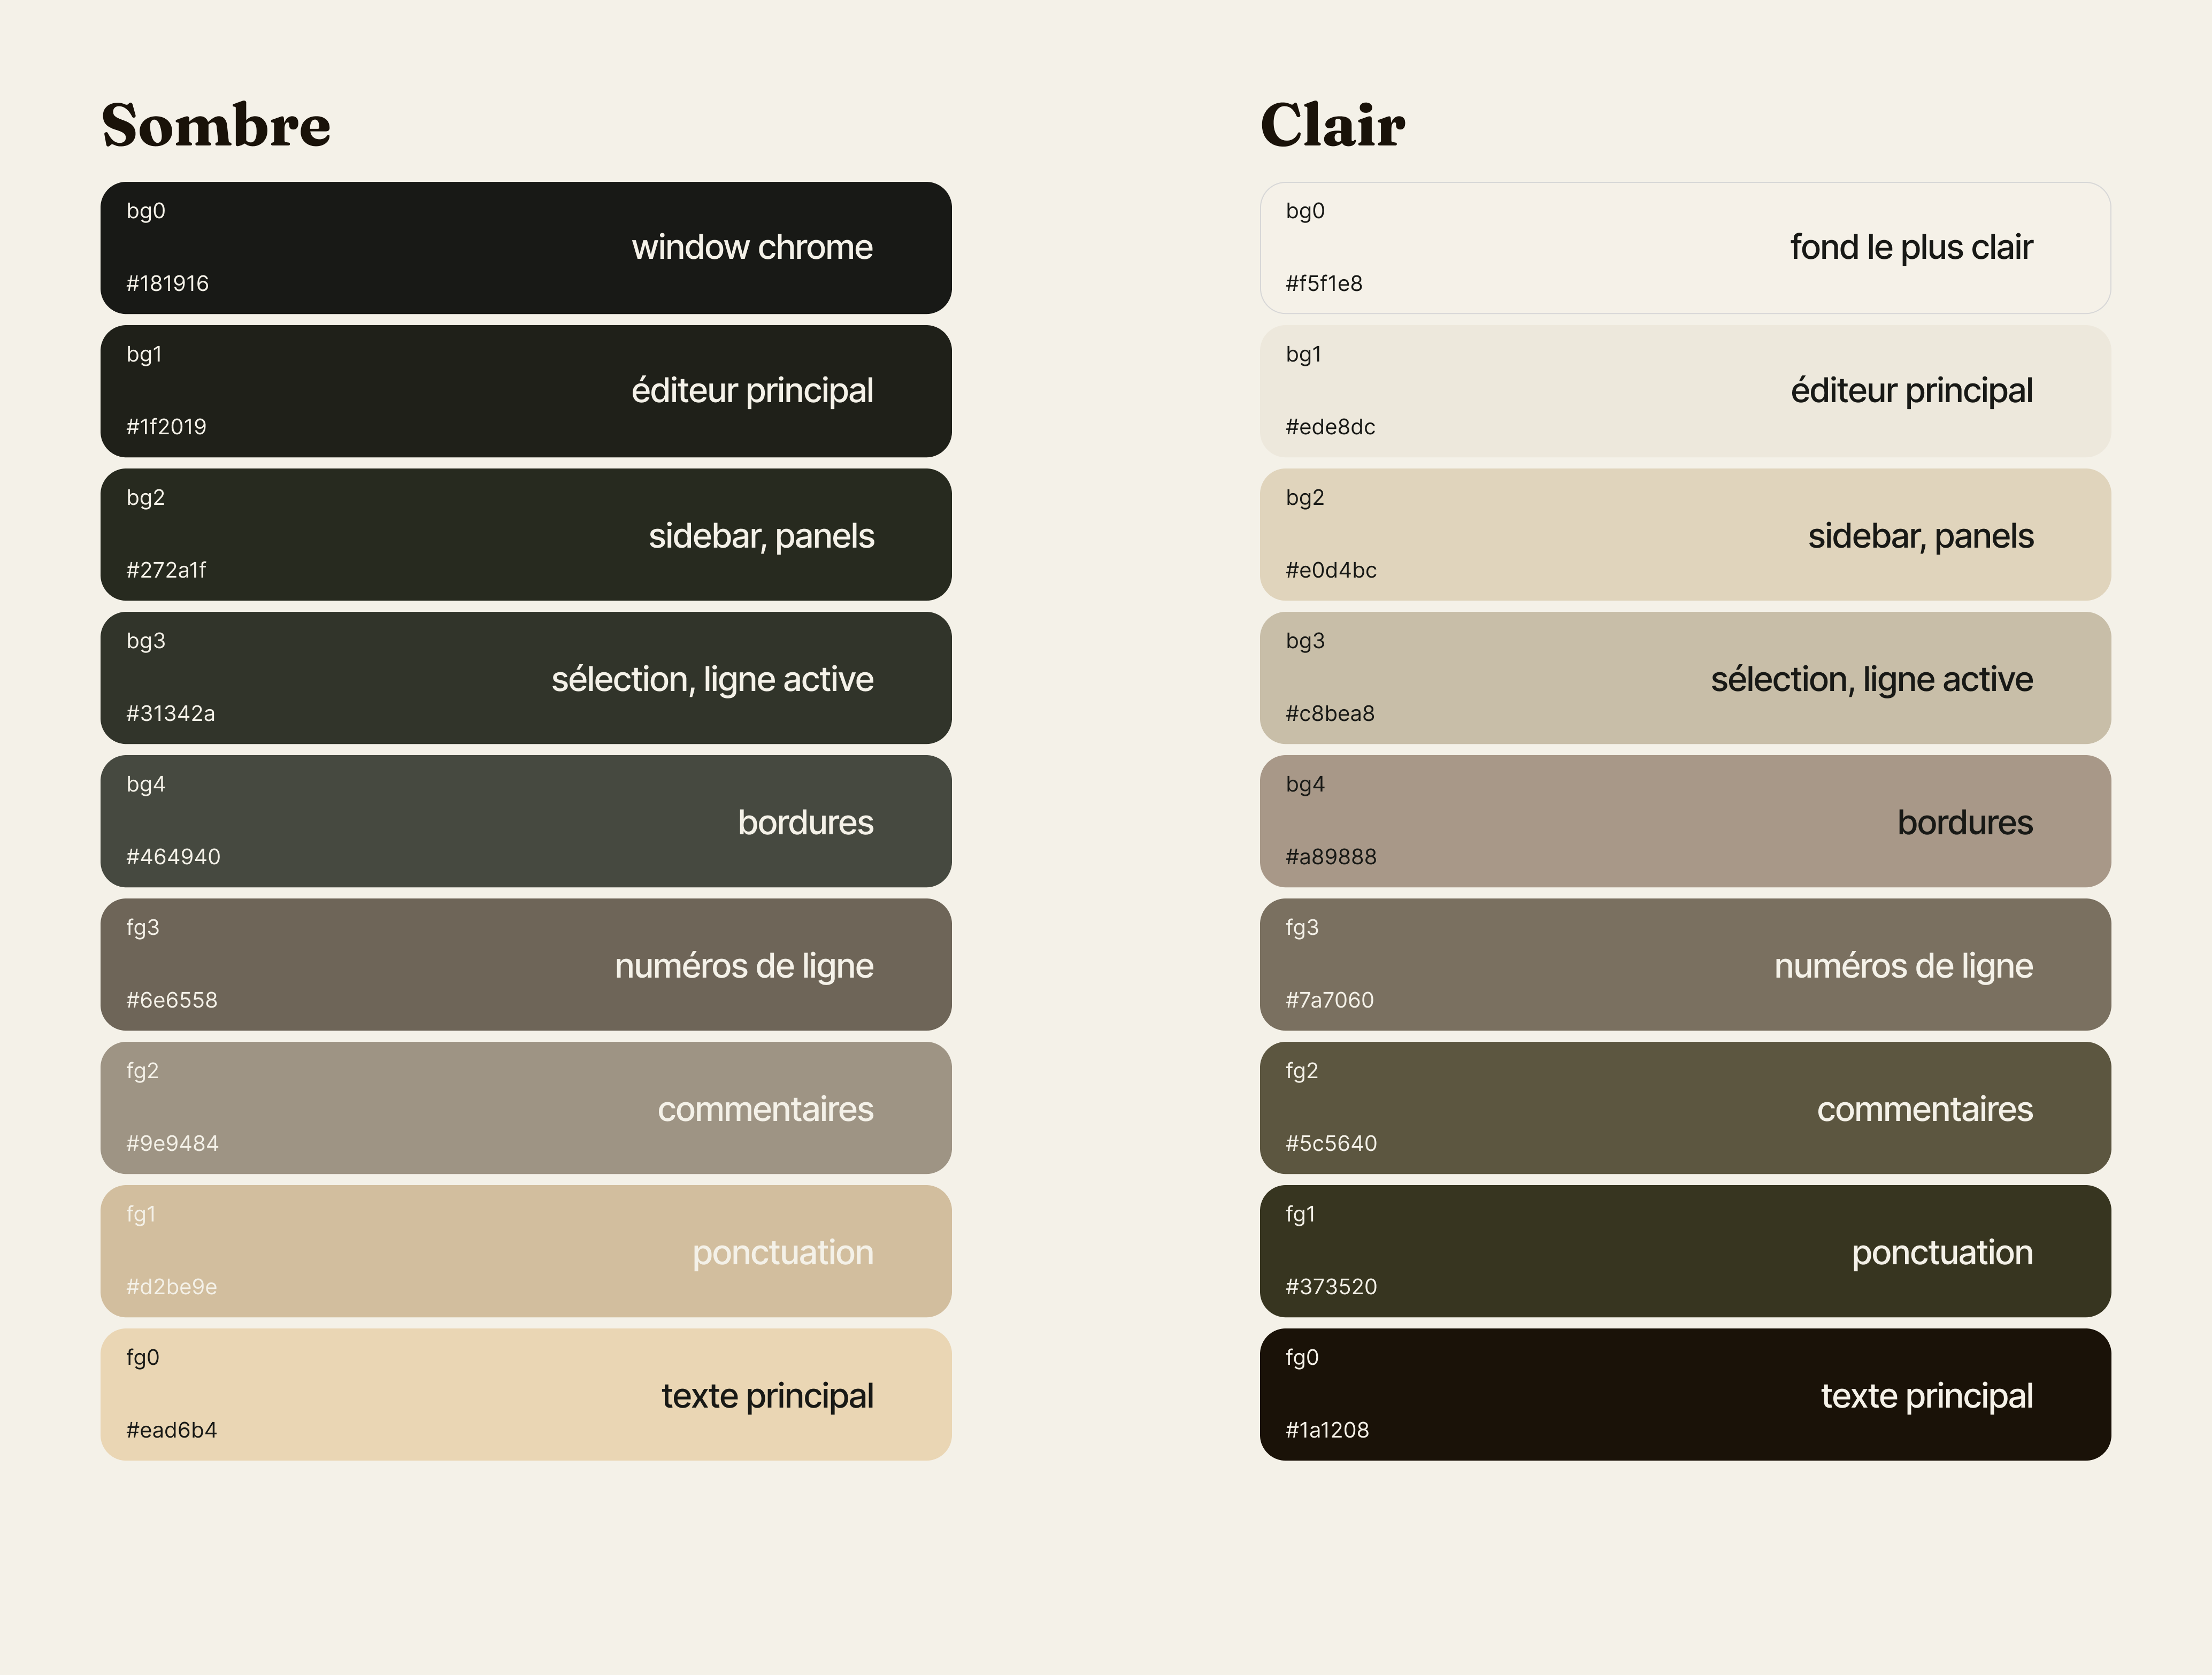Viewport: 2212px width, 1675px height.
Task: Select the Clair fg3 numéros de ligne swatch
Action: coord(1685,964)
